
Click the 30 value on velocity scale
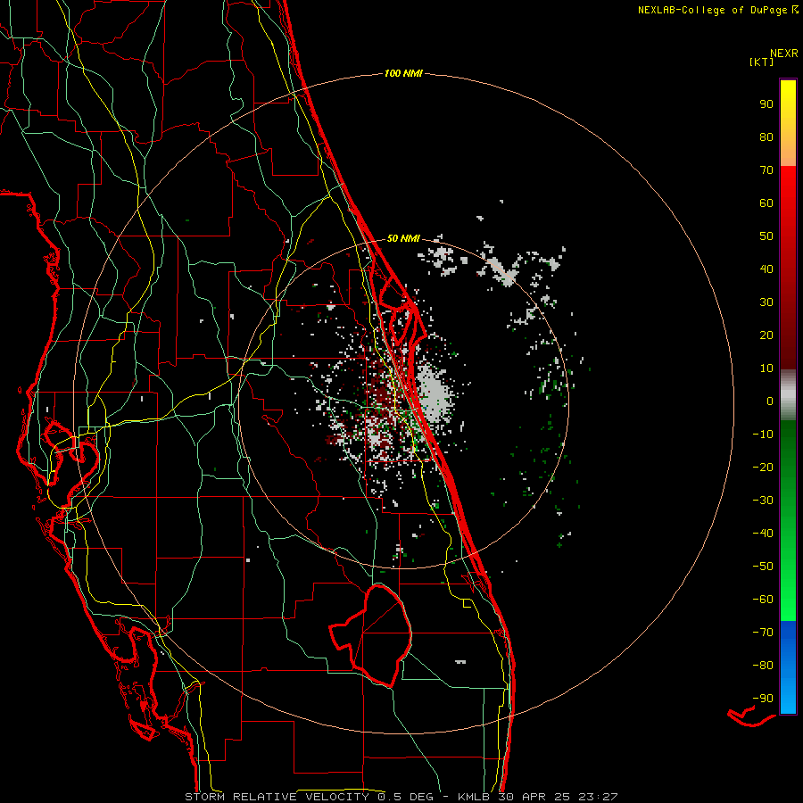[x=766, y=302]
